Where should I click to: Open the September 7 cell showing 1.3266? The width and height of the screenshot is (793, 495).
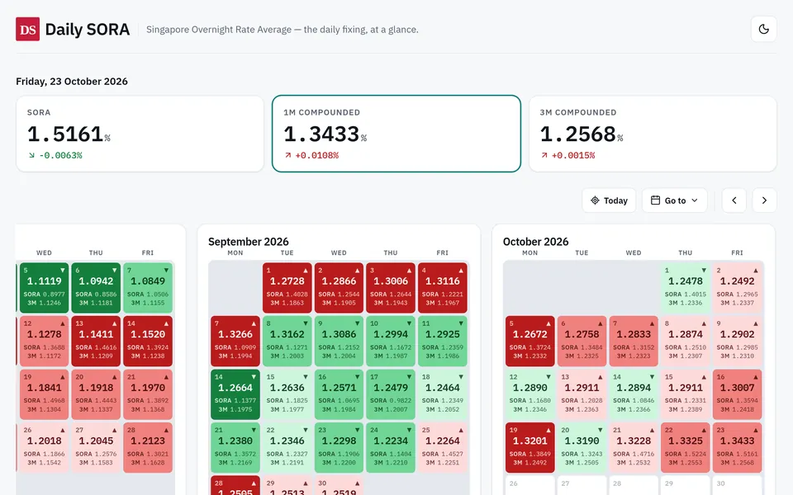coord(235,341)
